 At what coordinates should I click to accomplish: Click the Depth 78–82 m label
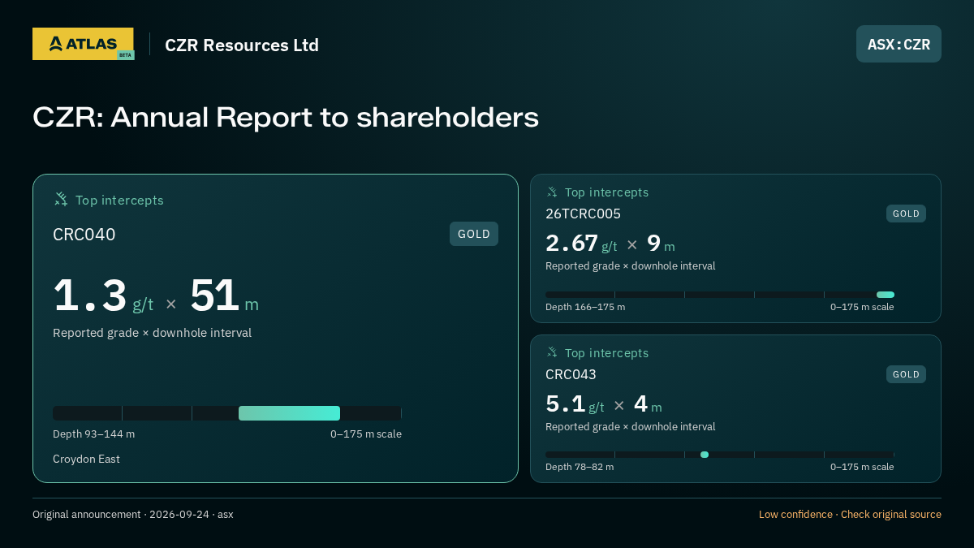(x=580, y=467)
